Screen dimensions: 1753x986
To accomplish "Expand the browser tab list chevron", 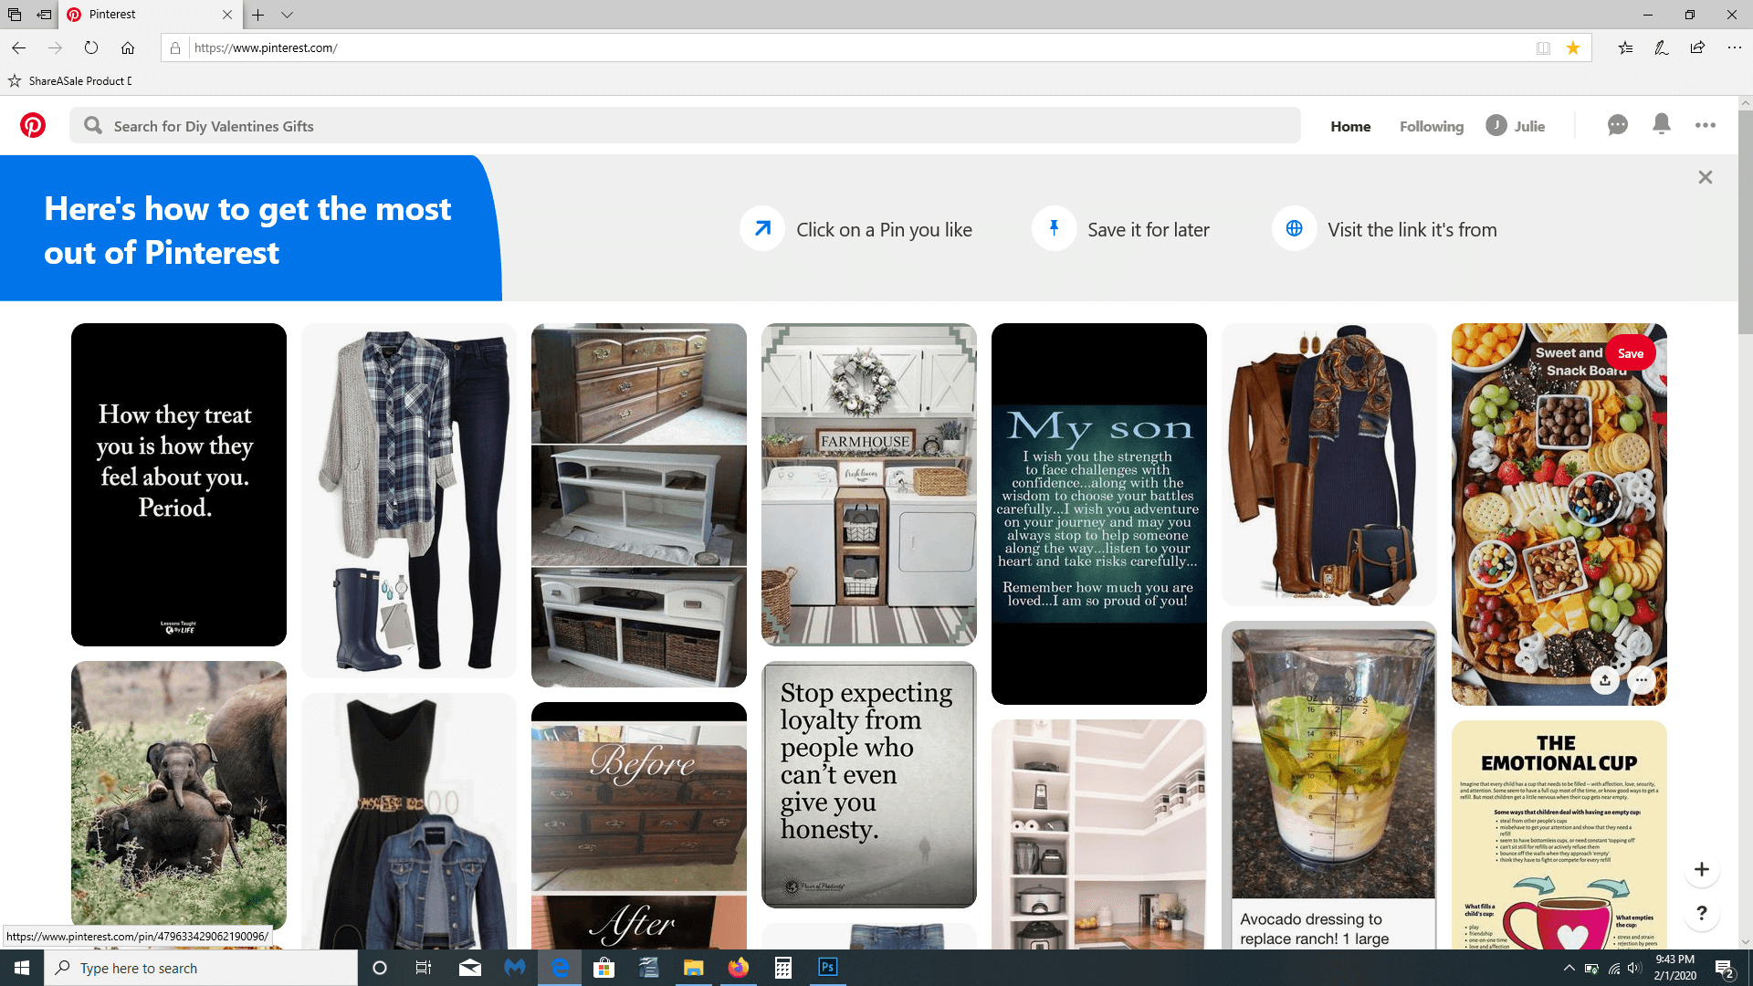I will click(287, 15).
